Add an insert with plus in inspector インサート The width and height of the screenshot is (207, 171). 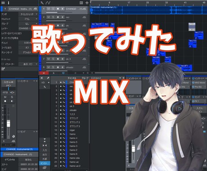pyautogui.click(x=36, y=81)
